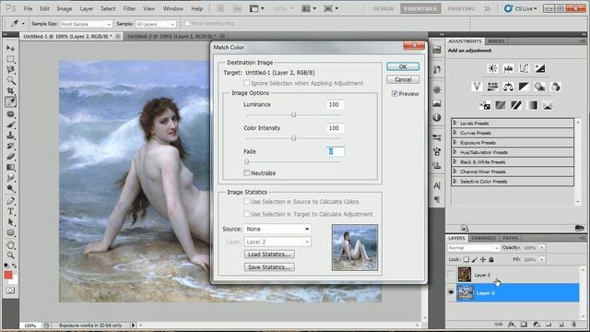Hide Layer 2 visibility eye
This screenshot has height=332, width=590.
click(x=451, y=292)
